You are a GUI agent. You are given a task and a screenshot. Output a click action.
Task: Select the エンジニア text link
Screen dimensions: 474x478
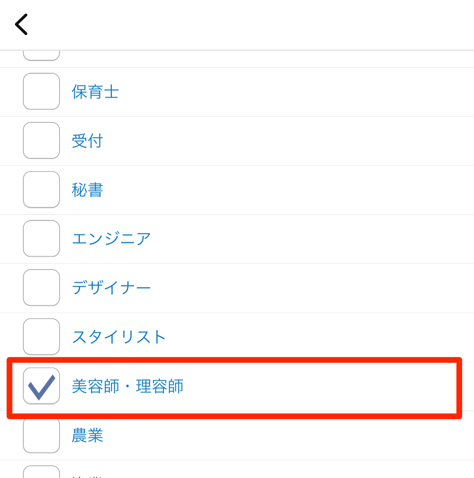[x=111, y=239]
